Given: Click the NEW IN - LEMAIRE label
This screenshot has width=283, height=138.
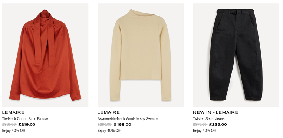Looking at the screenshot, I should [215, 112].
